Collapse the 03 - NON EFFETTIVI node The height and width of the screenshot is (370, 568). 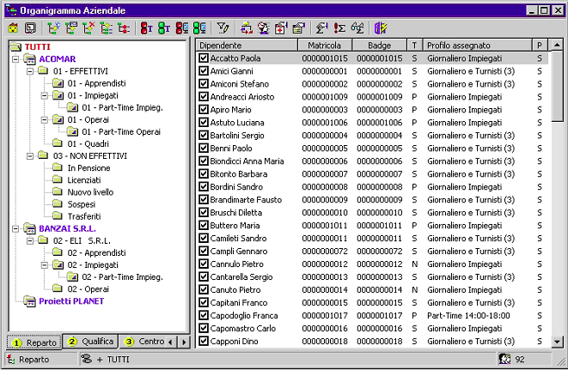pyautogui.click(x=30, y=156)
